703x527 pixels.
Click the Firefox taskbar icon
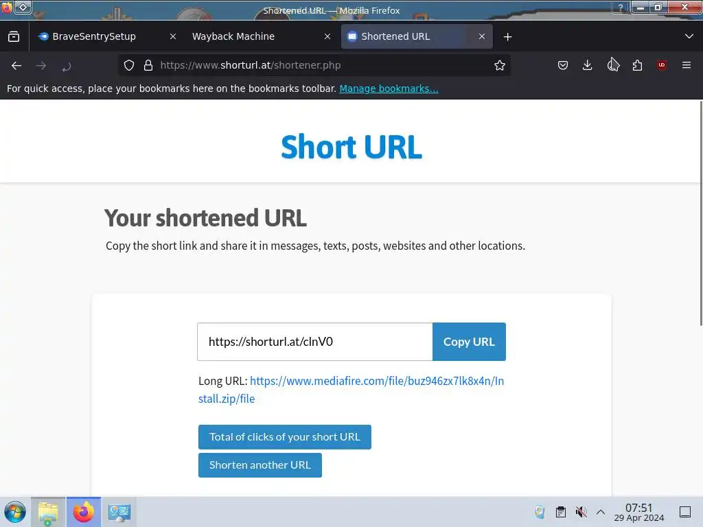click(83, 512)
